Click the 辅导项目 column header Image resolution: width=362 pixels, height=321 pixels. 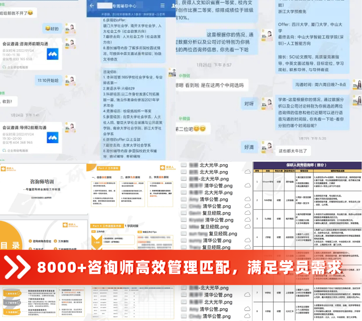[304, 171]
